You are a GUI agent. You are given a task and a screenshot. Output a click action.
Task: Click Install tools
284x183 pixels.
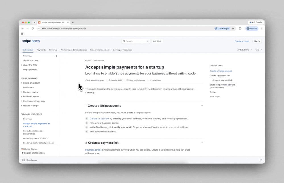(x=155, y=80)
